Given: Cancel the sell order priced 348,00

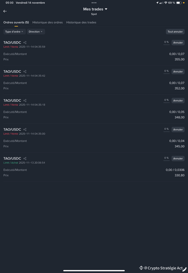Looking at the screenshot, I should 178,101.
